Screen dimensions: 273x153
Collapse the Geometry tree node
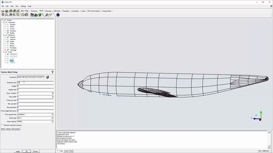[x=4, y=23]
